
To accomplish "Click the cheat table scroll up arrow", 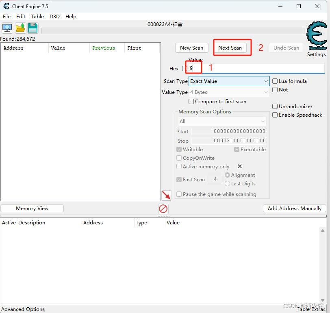I will pyautogui.click(x=323, y=230).
